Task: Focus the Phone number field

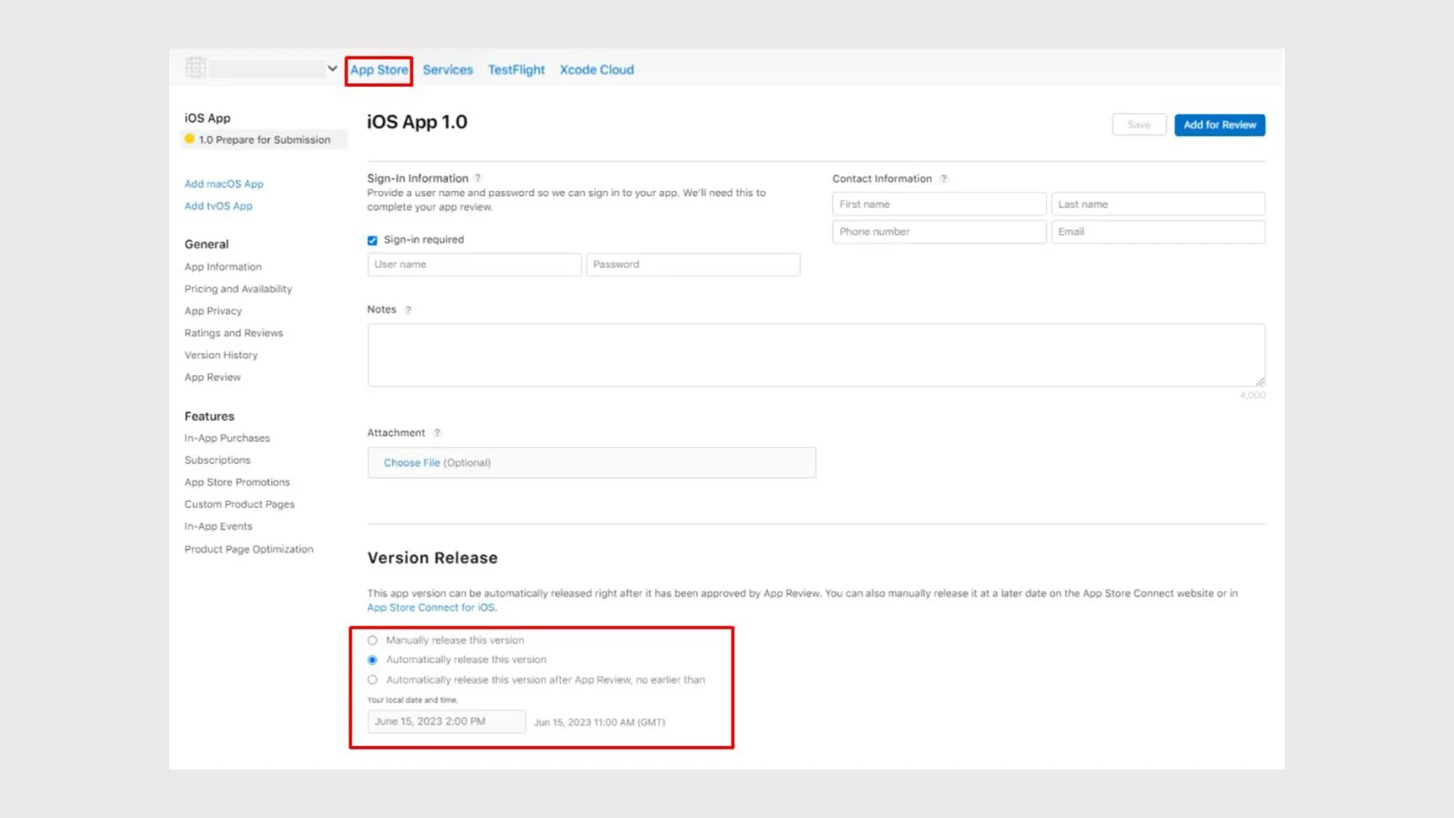Action: 939,232
